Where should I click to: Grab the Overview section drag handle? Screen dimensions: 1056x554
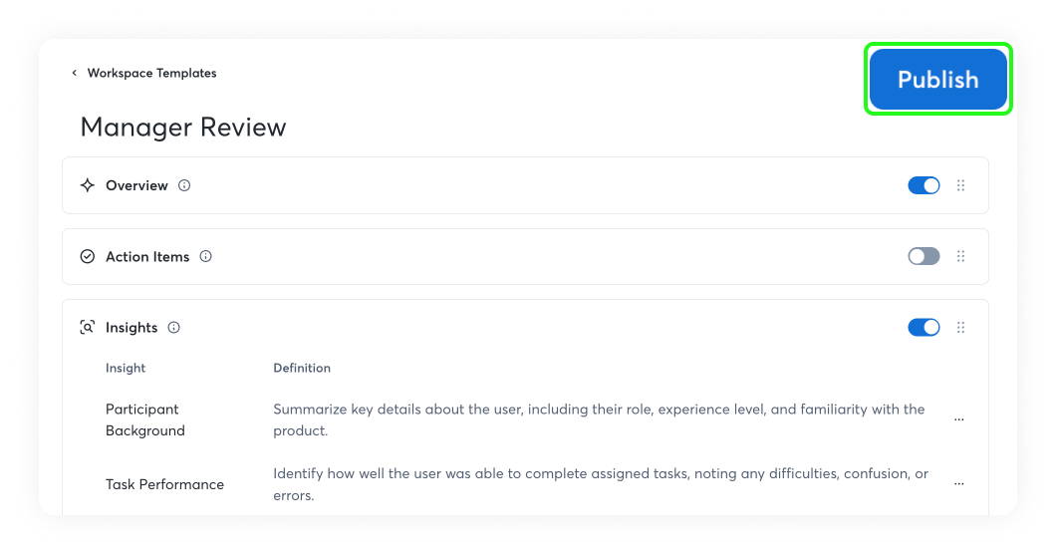[x=961, y=185]
